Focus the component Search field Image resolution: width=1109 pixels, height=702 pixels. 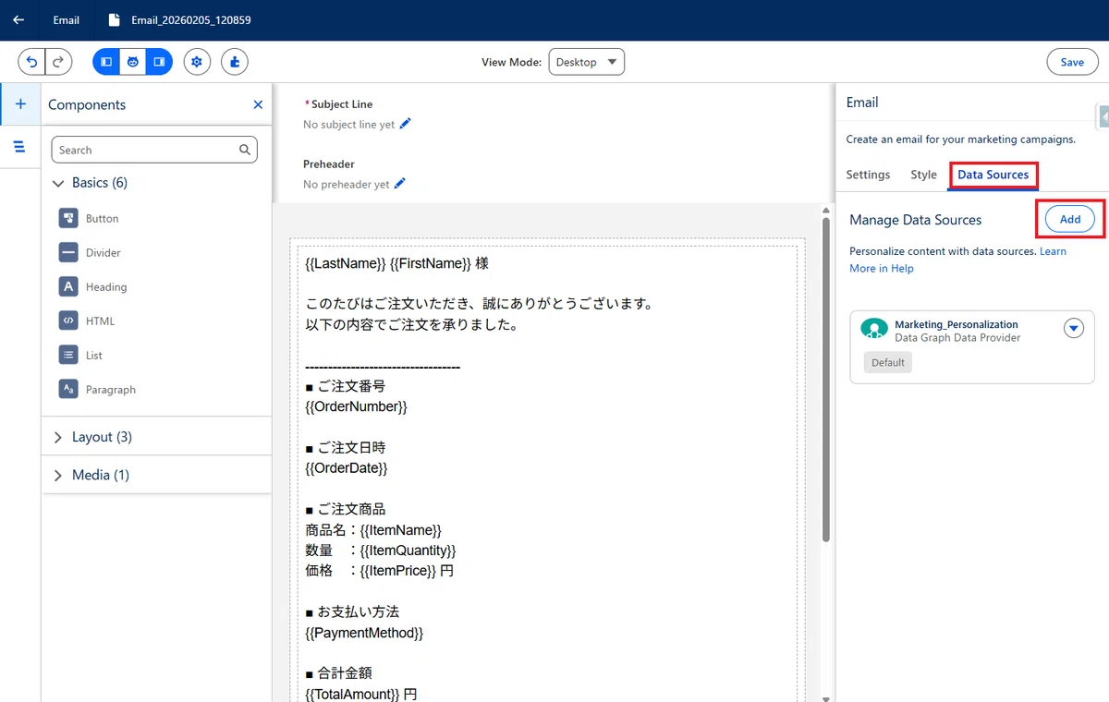153,150
